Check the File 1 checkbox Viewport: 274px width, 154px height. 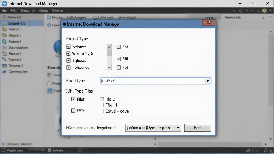pyautogui.click(x=102, y=105)
